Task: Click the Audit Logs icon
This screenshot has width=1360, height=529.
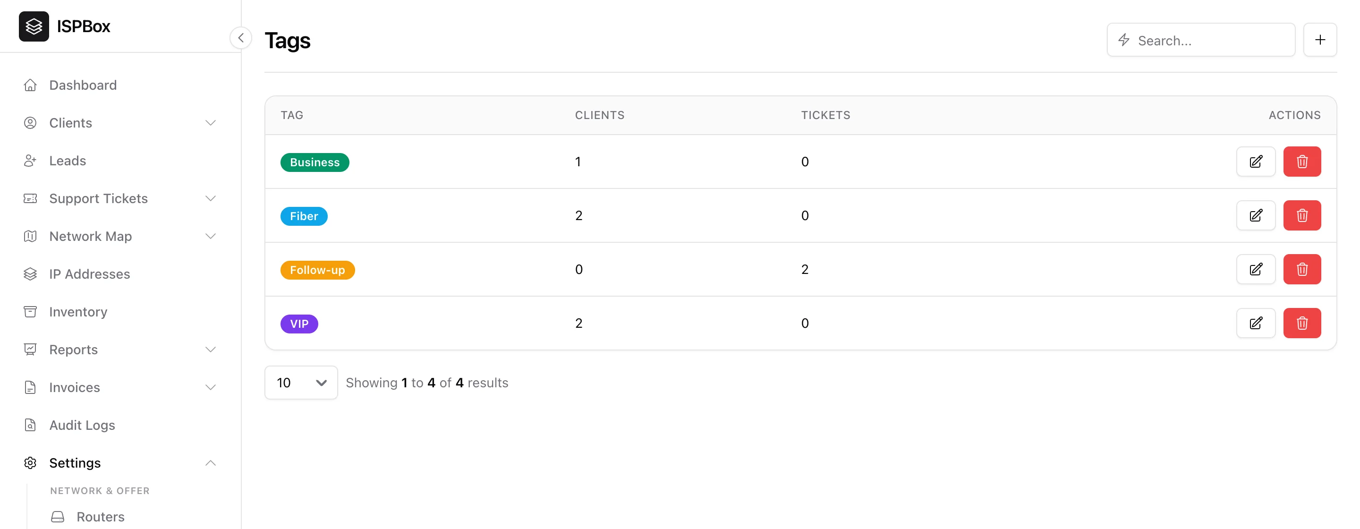Action: point(30,425)
